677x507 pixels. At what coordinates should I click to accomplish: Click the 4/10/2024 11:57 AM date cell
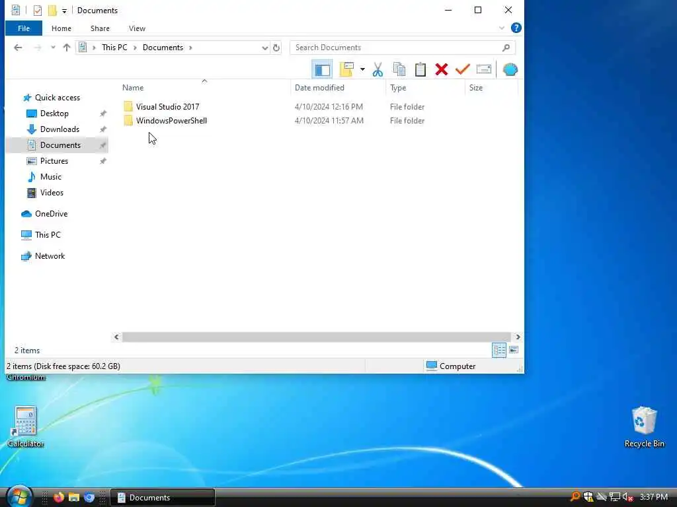329,121
